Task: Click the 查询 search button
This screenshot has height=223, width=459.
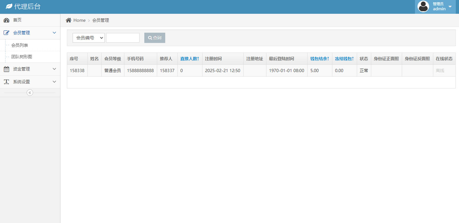Action: pyautogui.click(x=155, y=38)
